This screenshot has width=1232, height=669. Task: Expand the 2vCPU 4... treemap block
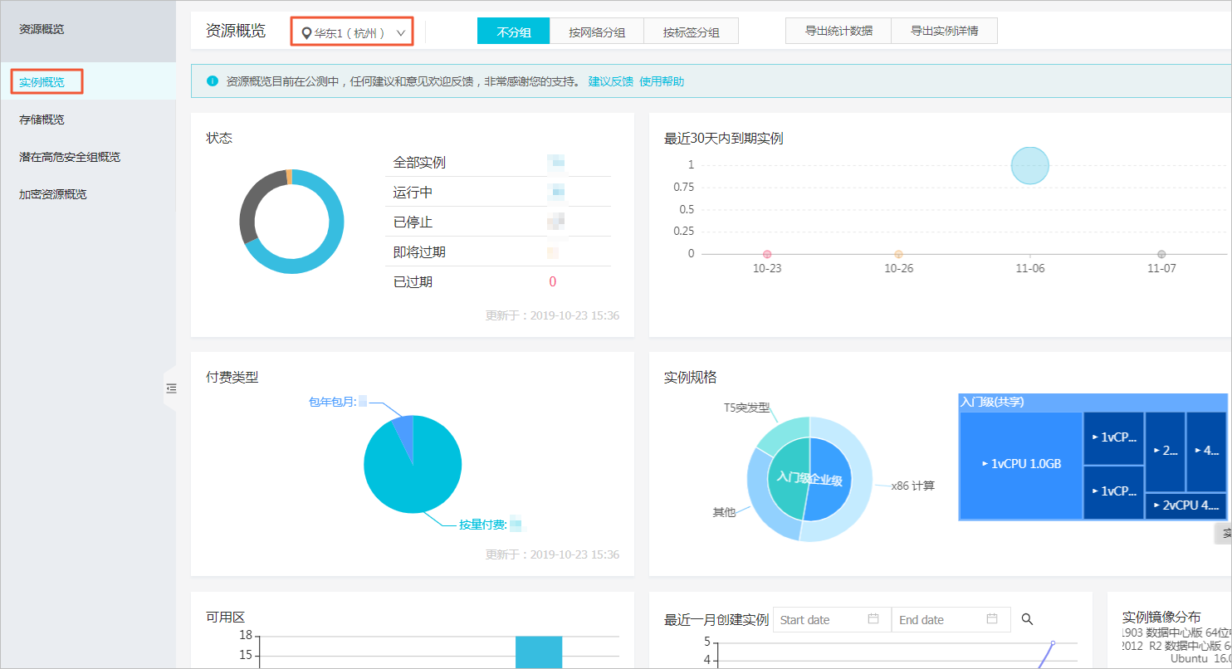pyautogui.click(x=1186, y=505)
